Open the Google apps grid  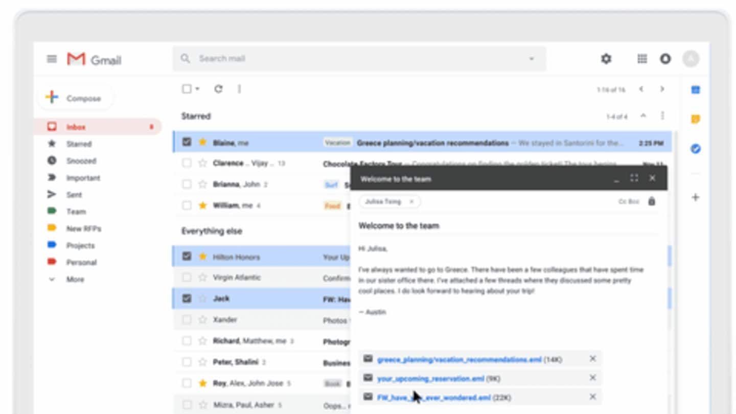click(x=642, y=59)
